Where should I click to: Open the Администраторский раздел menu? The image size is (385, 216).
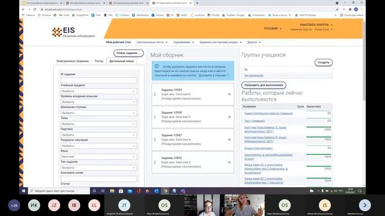221,42
